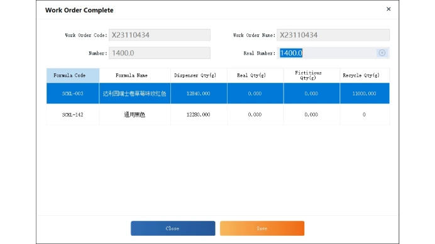The image size is (435, 244).
Task: Click the Recycle Qty(g) column header
Action: 365,75
